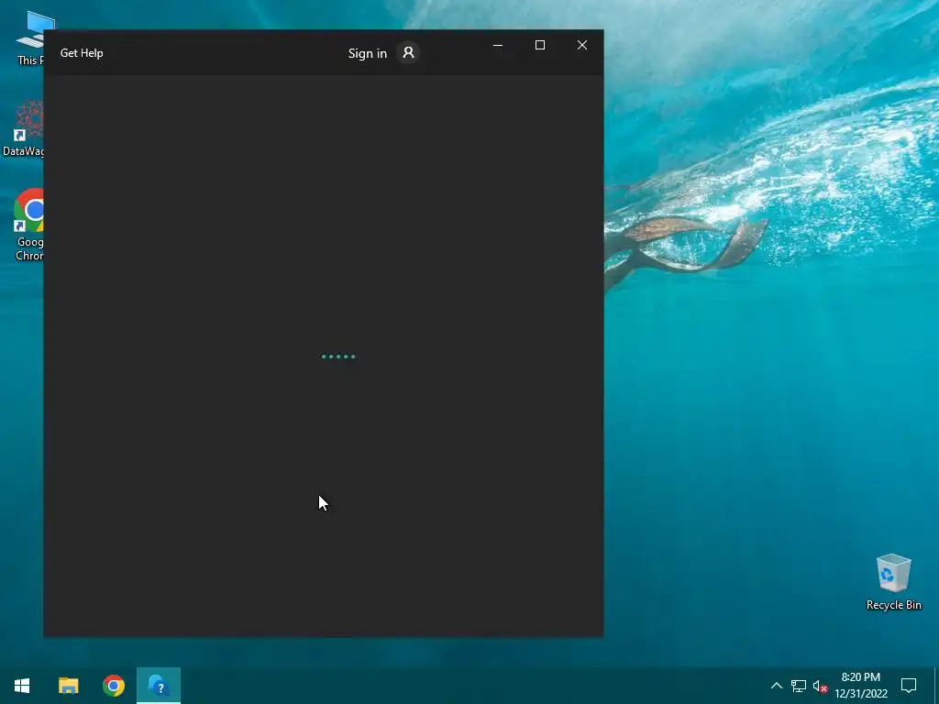The image size is (939, 704).
Task: Open the clock showing 8:20 PM
Action: pyautogui.click(x=861, y=686)
